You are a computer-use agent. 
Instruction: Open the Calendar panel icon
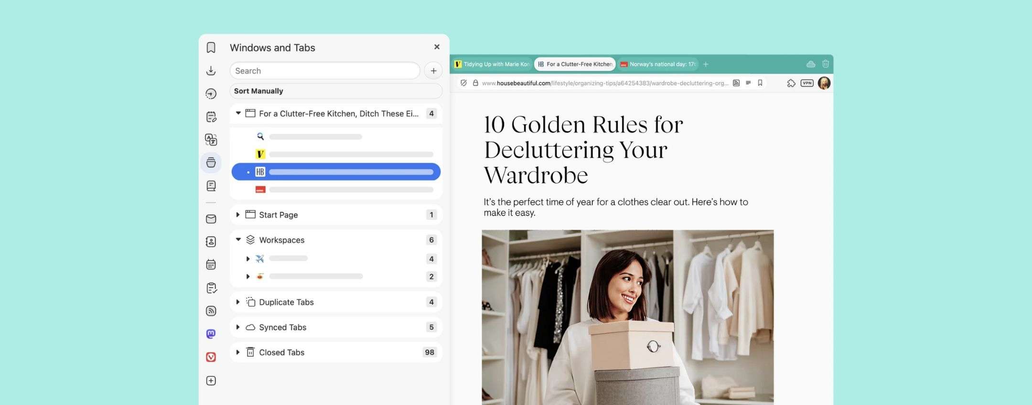pos(211,265)
